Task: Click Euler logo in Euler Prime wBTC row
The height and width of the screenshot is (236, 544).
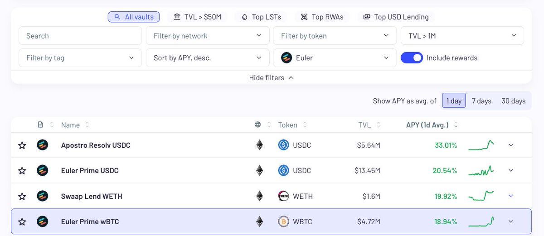Action: [42, 222]
